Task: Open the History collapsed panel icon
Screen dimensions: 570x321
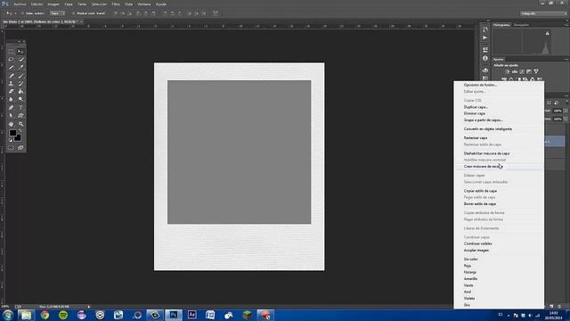Action: 484,29
